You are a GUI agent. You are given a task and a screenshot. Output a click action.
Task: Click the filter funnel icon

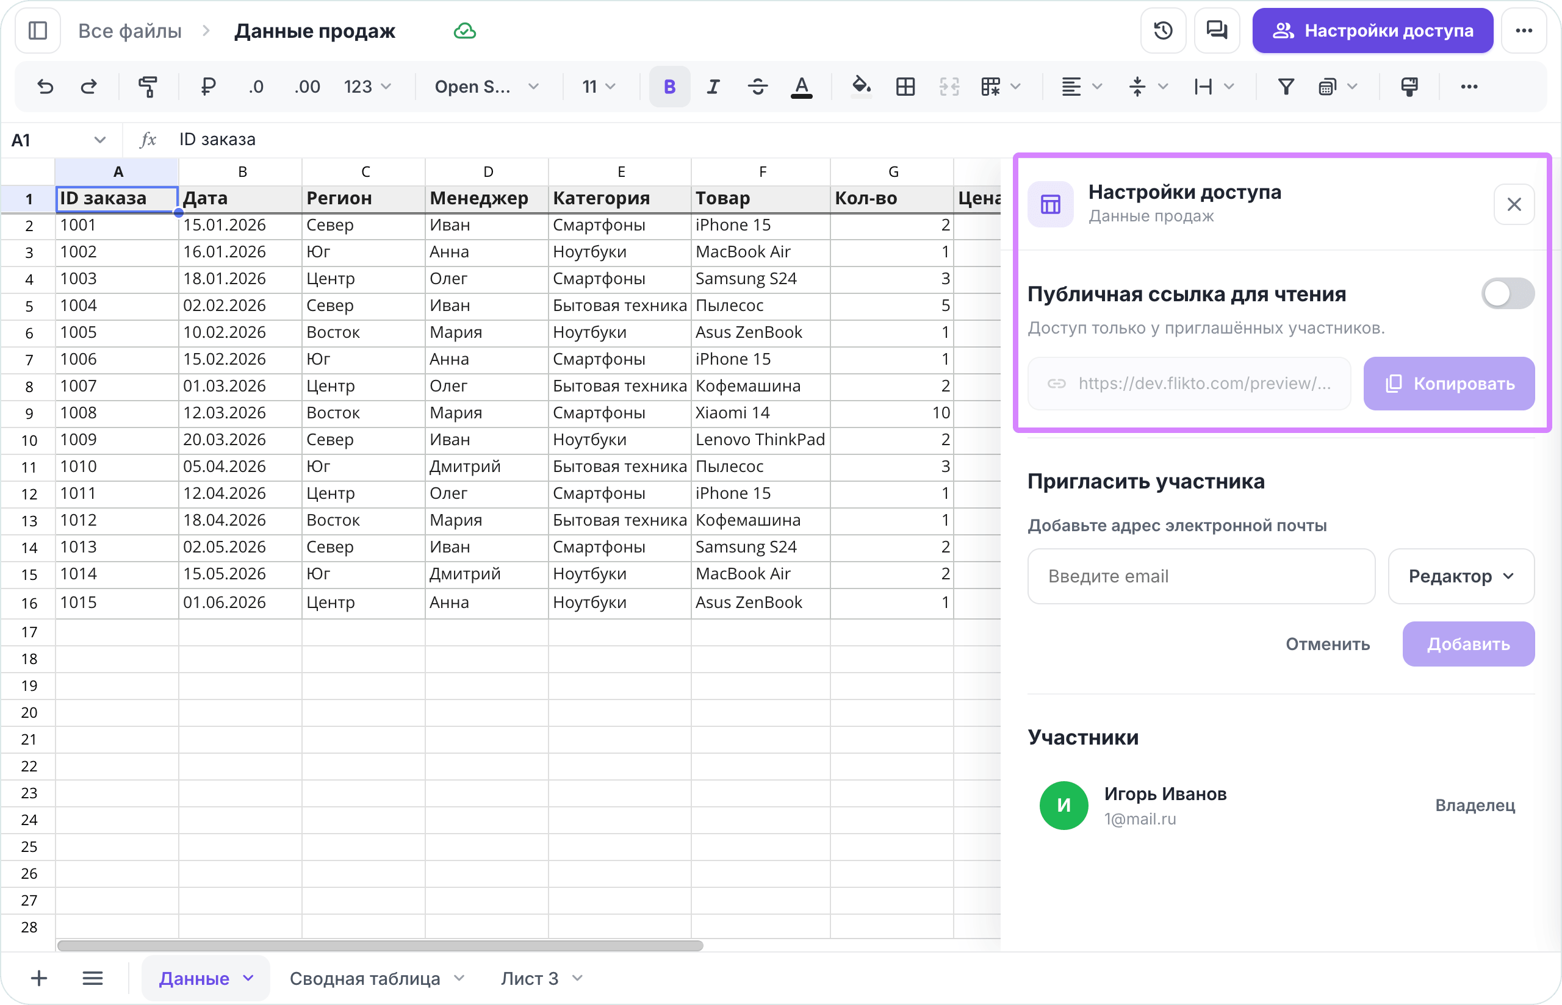pos(1285,87)
